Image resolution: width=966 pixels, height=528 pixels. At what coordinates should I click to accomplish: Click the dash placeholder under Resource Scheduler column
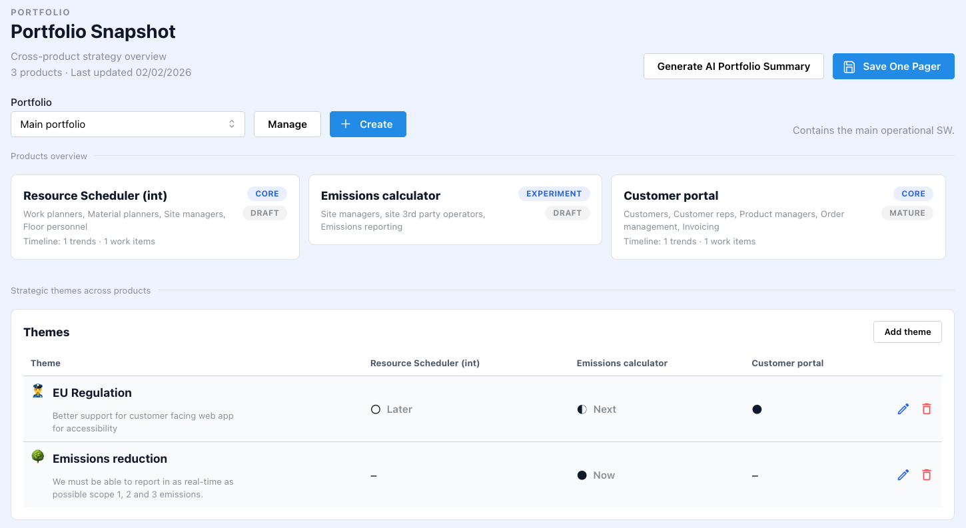(374, 475)
